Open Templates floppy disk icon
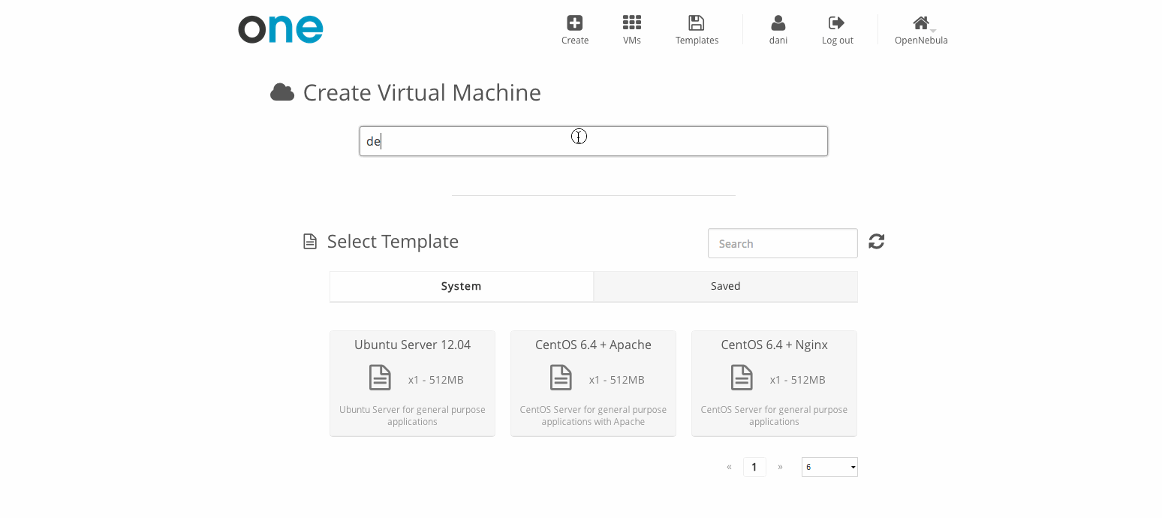Image resolution: width=1162 pixels, height=518 pixels. tap(697, 23)
